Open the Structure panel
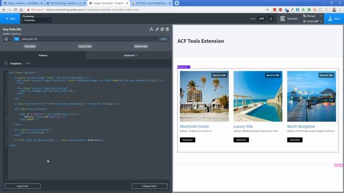 point(289,19)
